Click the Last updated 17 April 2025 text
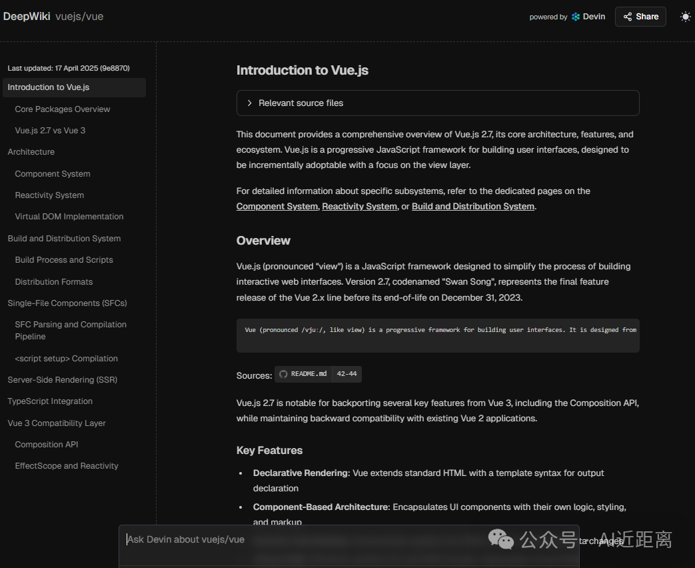 (x=69, y=68)
